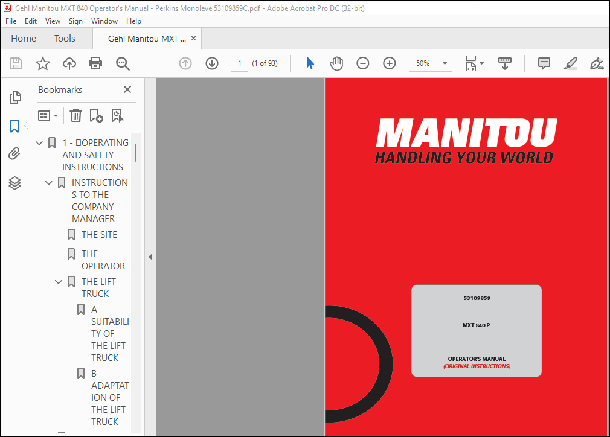Select the Highlight text pen tool
This screenshot has width=610, height=437.
point(570,63)
